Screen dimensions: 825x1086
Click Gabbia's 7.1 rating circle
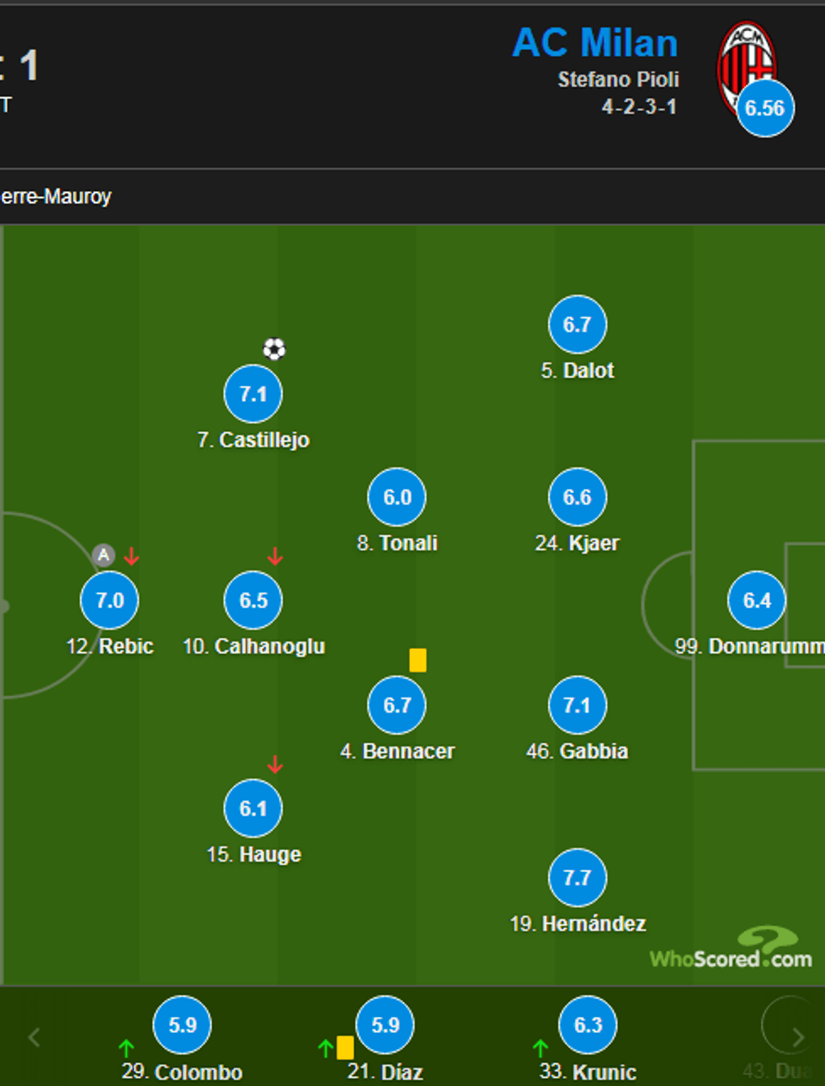click(x=577, y=705)
